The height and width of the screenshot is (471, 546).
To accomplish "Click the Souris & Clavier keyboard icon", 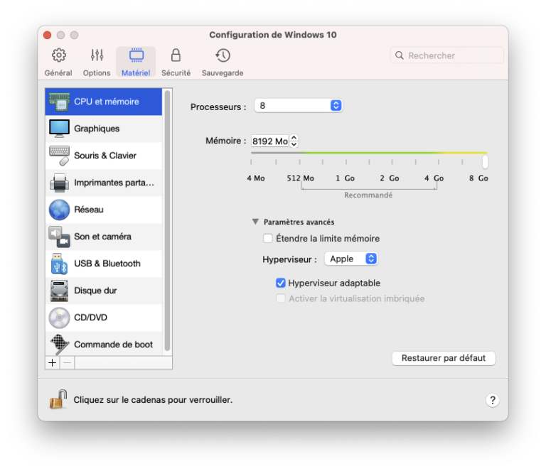I will click(x=59, y=156).
